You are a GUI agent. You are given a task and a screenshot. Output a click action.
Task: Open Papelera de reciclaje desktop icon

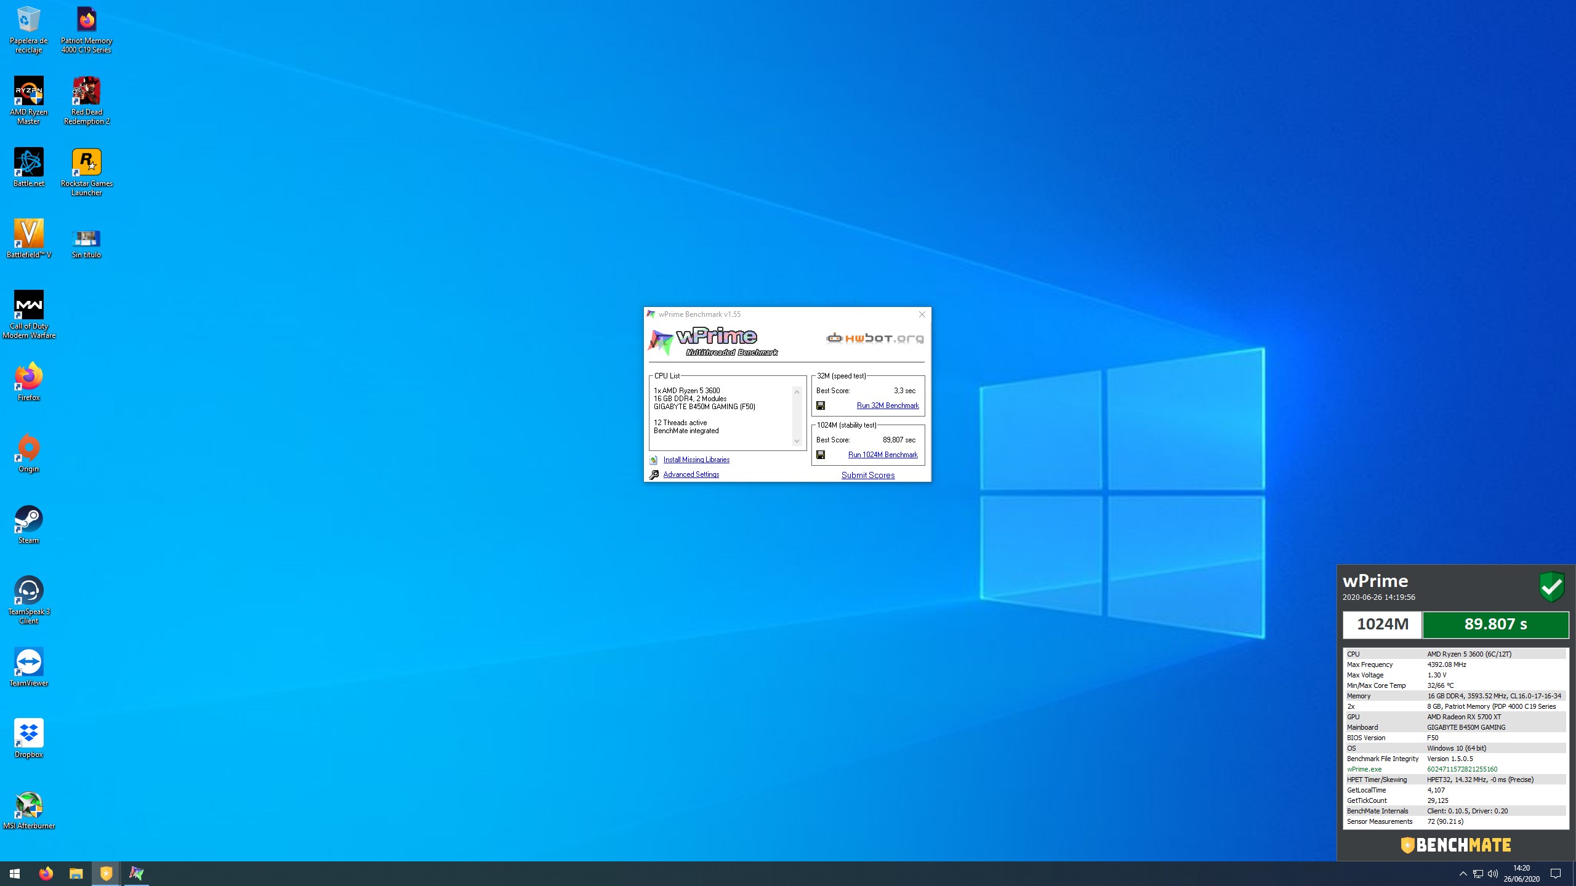pyautogui.click(x=28, y=30)
